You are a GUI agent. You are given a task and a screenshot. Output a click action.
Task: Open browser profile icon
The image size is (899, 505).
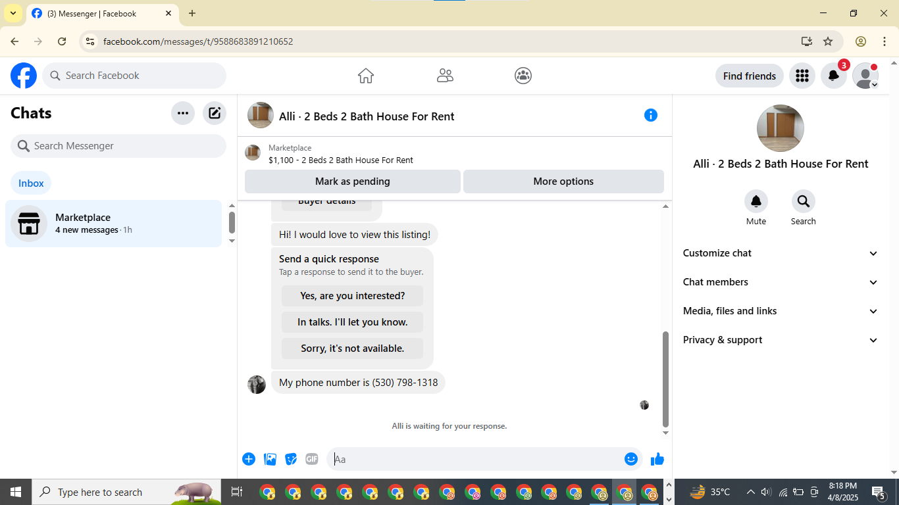[x=861, y=41]
